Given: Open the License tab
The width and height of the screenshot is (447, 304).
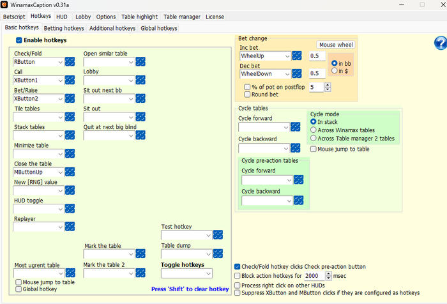Looking at the screenshot, I should click(215, 17).
